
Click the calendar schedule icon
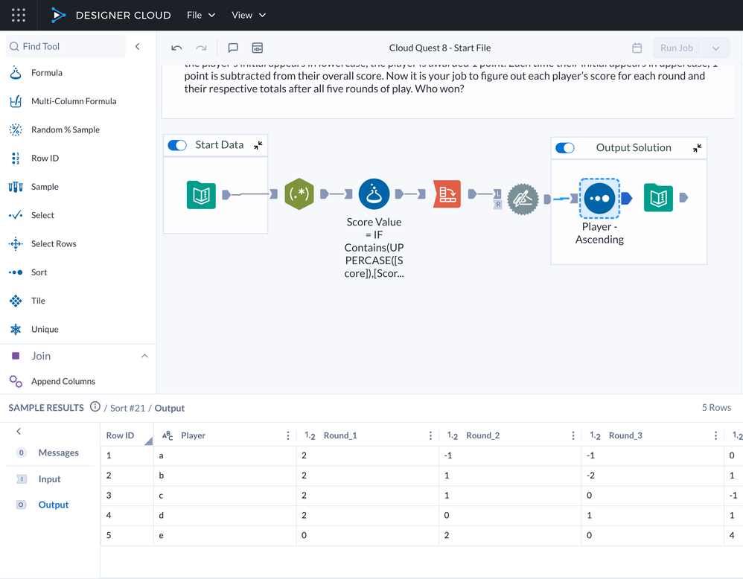(637, 48)
